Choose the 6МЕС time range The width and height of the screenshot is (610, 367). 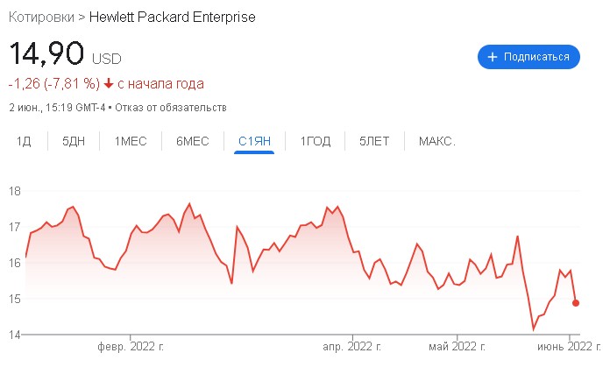pyautogui.click(x=193, y=141)
